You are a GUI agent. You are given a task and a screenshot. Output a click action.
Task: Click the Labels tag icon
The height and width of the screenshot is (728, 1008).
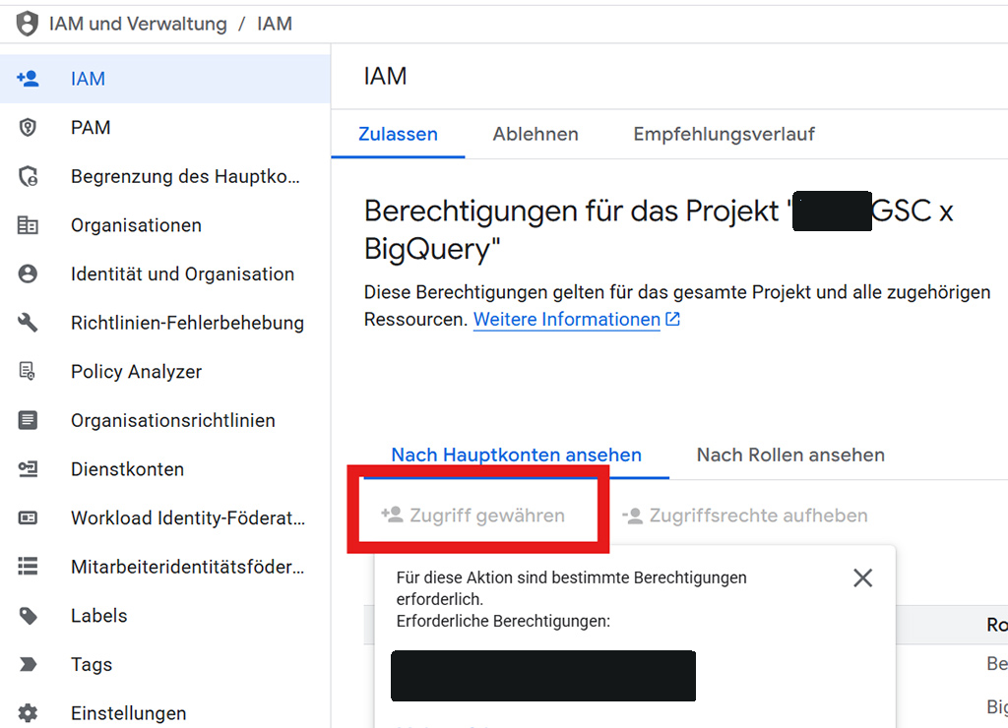[28, 616]
